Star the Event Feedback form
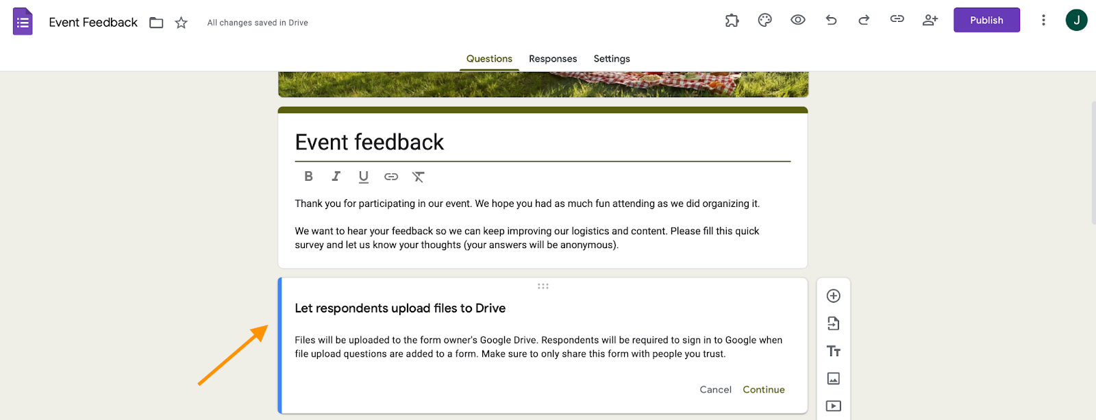Image resolution: width=1096 pixels, height=420 pixels. click(181, 23)
